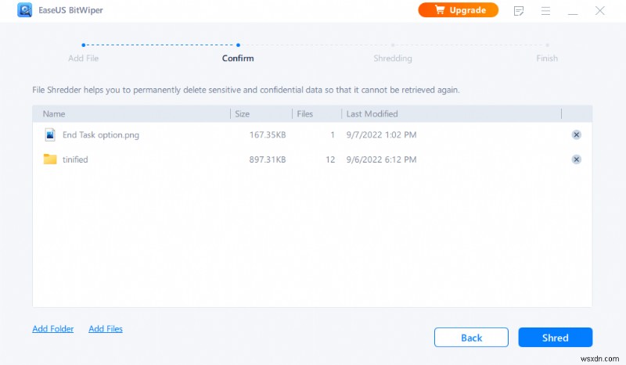Select the tinified folder name

(x=75, y=159)
